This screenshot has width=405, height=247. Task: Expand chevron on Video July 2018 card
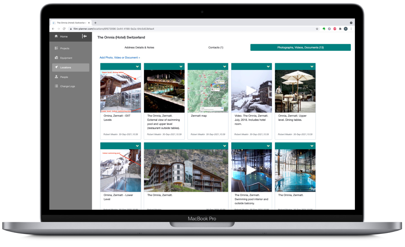coord(268,66)
